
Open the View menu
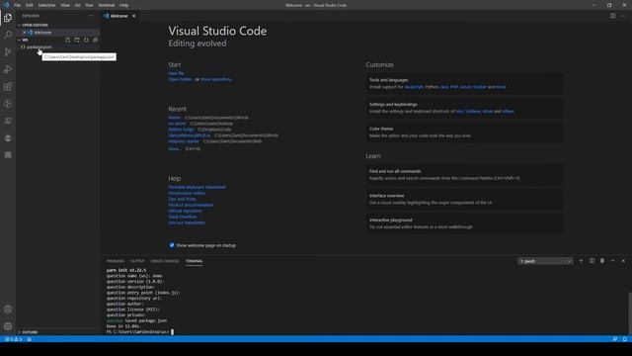pyautogui.click(x=65, y=5)
